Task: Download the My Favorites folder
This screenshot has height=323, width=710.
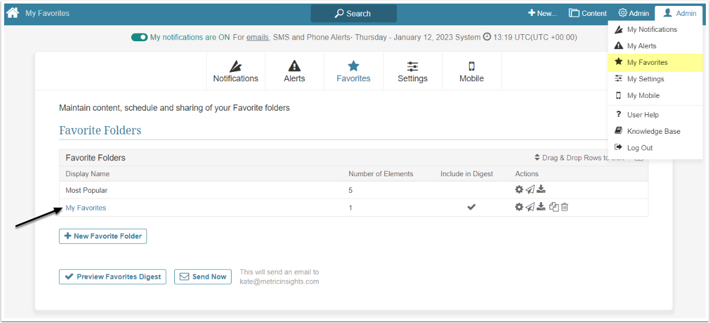Action: [x=540, y=207]
